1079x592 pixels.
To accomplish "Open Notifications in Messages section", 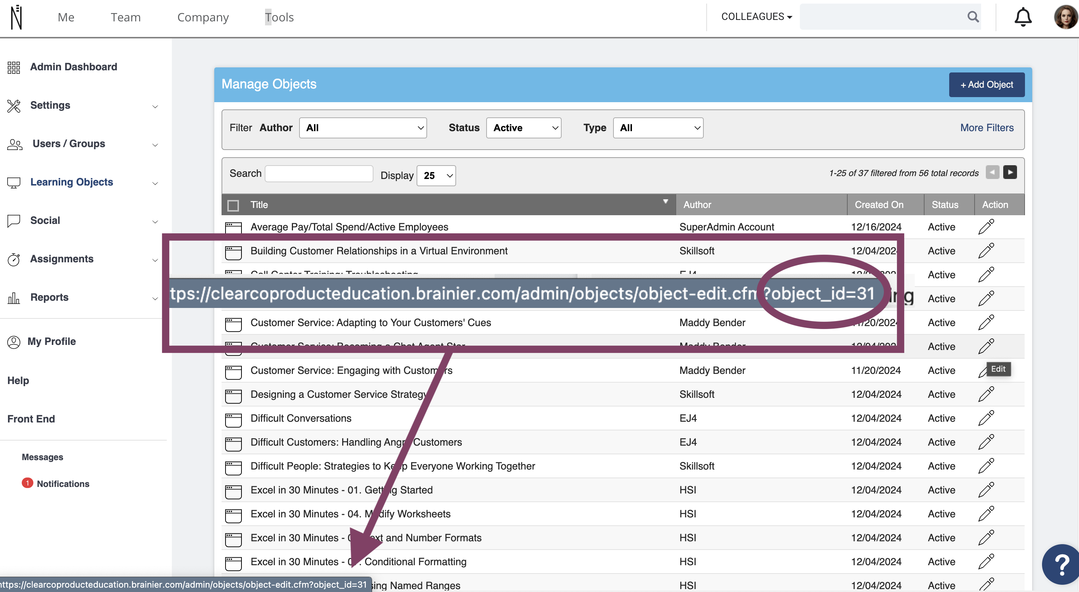I will pos(63,484).
